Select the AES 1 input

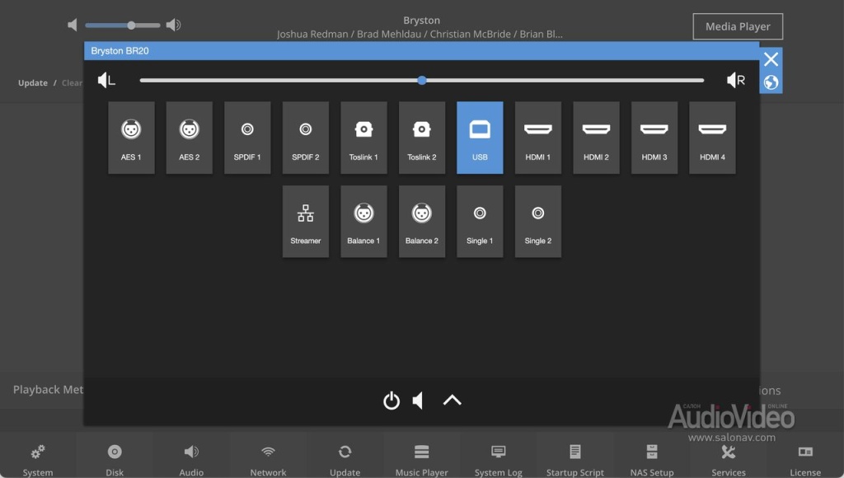[131, 138]
